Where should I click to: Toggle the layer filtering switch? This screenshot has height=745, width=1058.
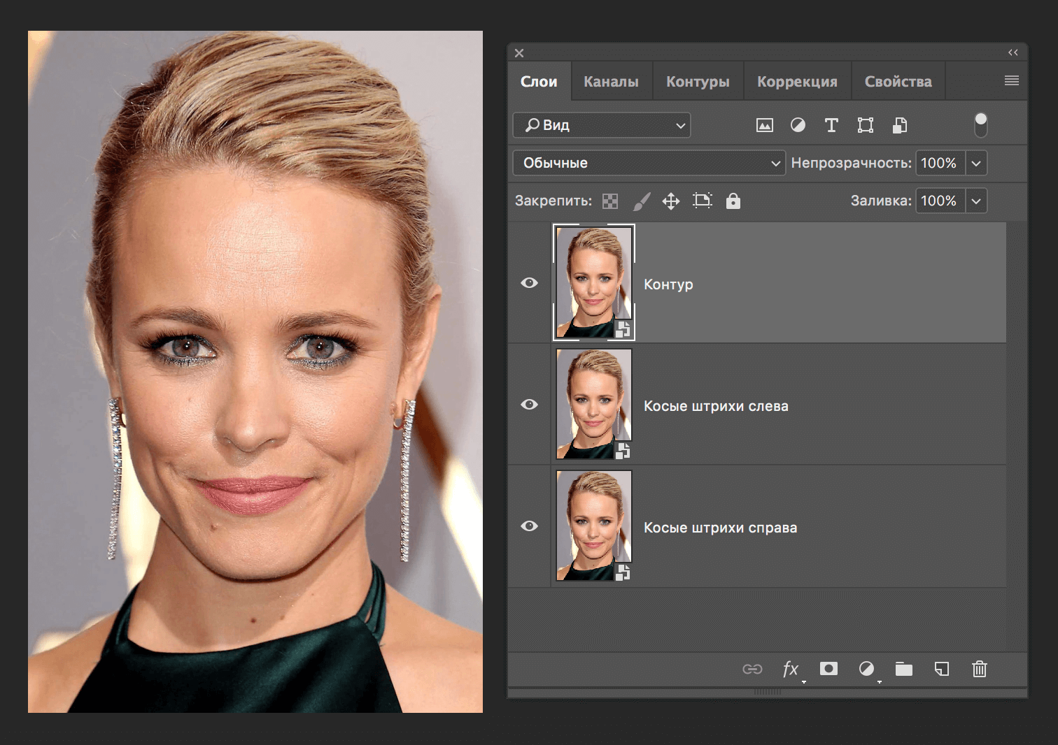coord(981,125)
